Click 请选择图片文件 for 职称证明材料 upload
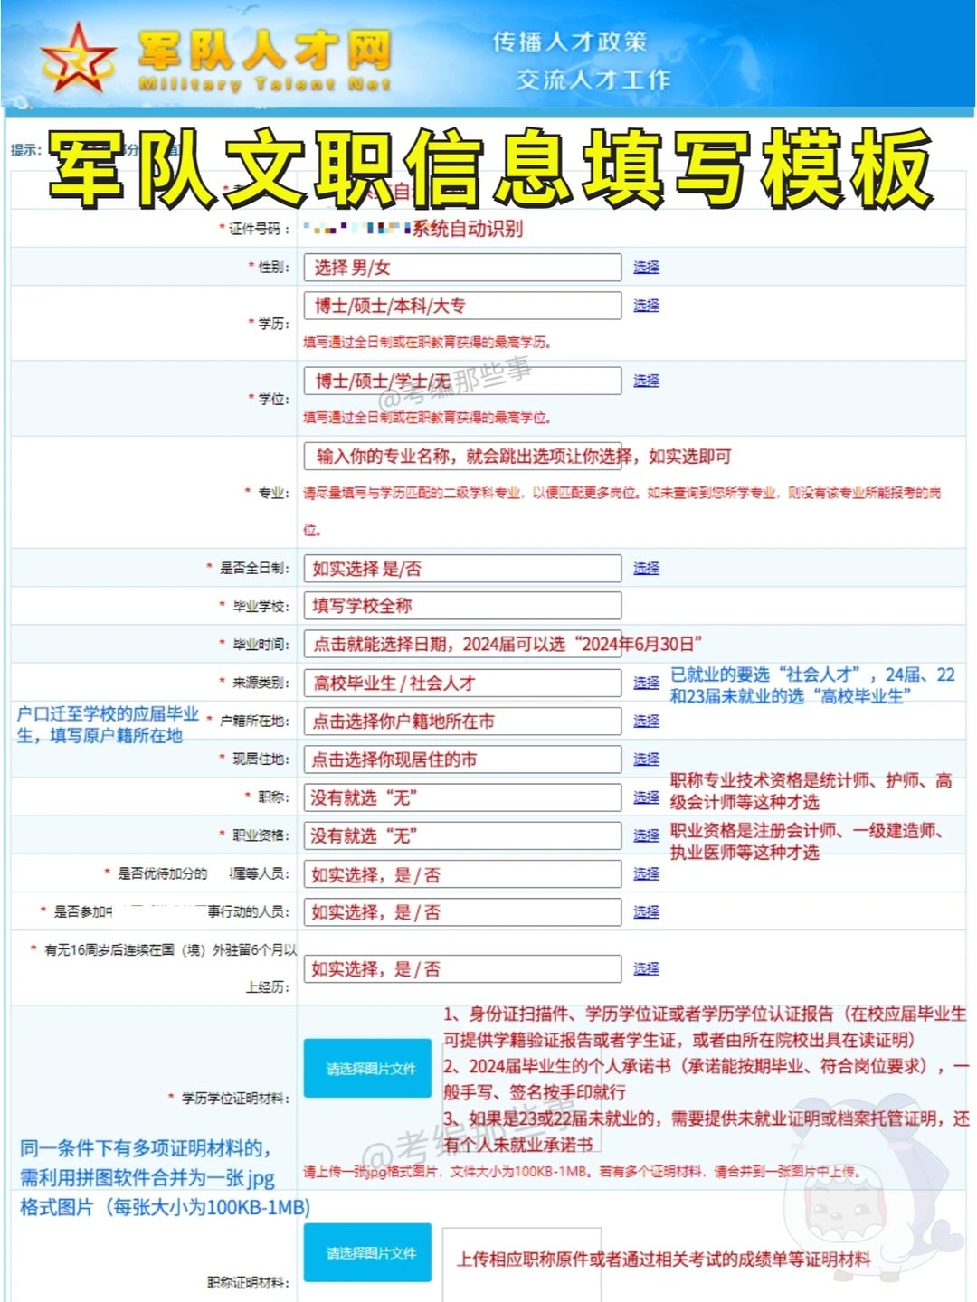977x1302 pixels. pos(367,1254)
